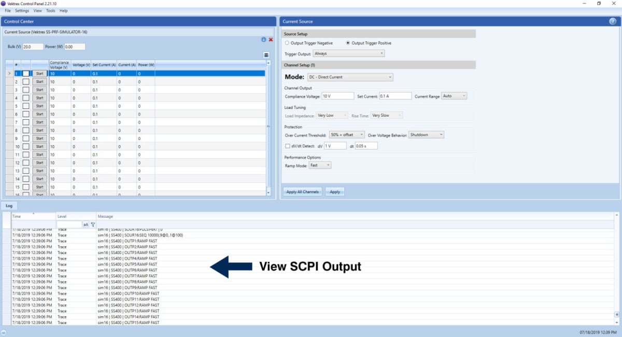622x337 pixels.
Task: Click Start for channel 1
Action: point(39,74)
